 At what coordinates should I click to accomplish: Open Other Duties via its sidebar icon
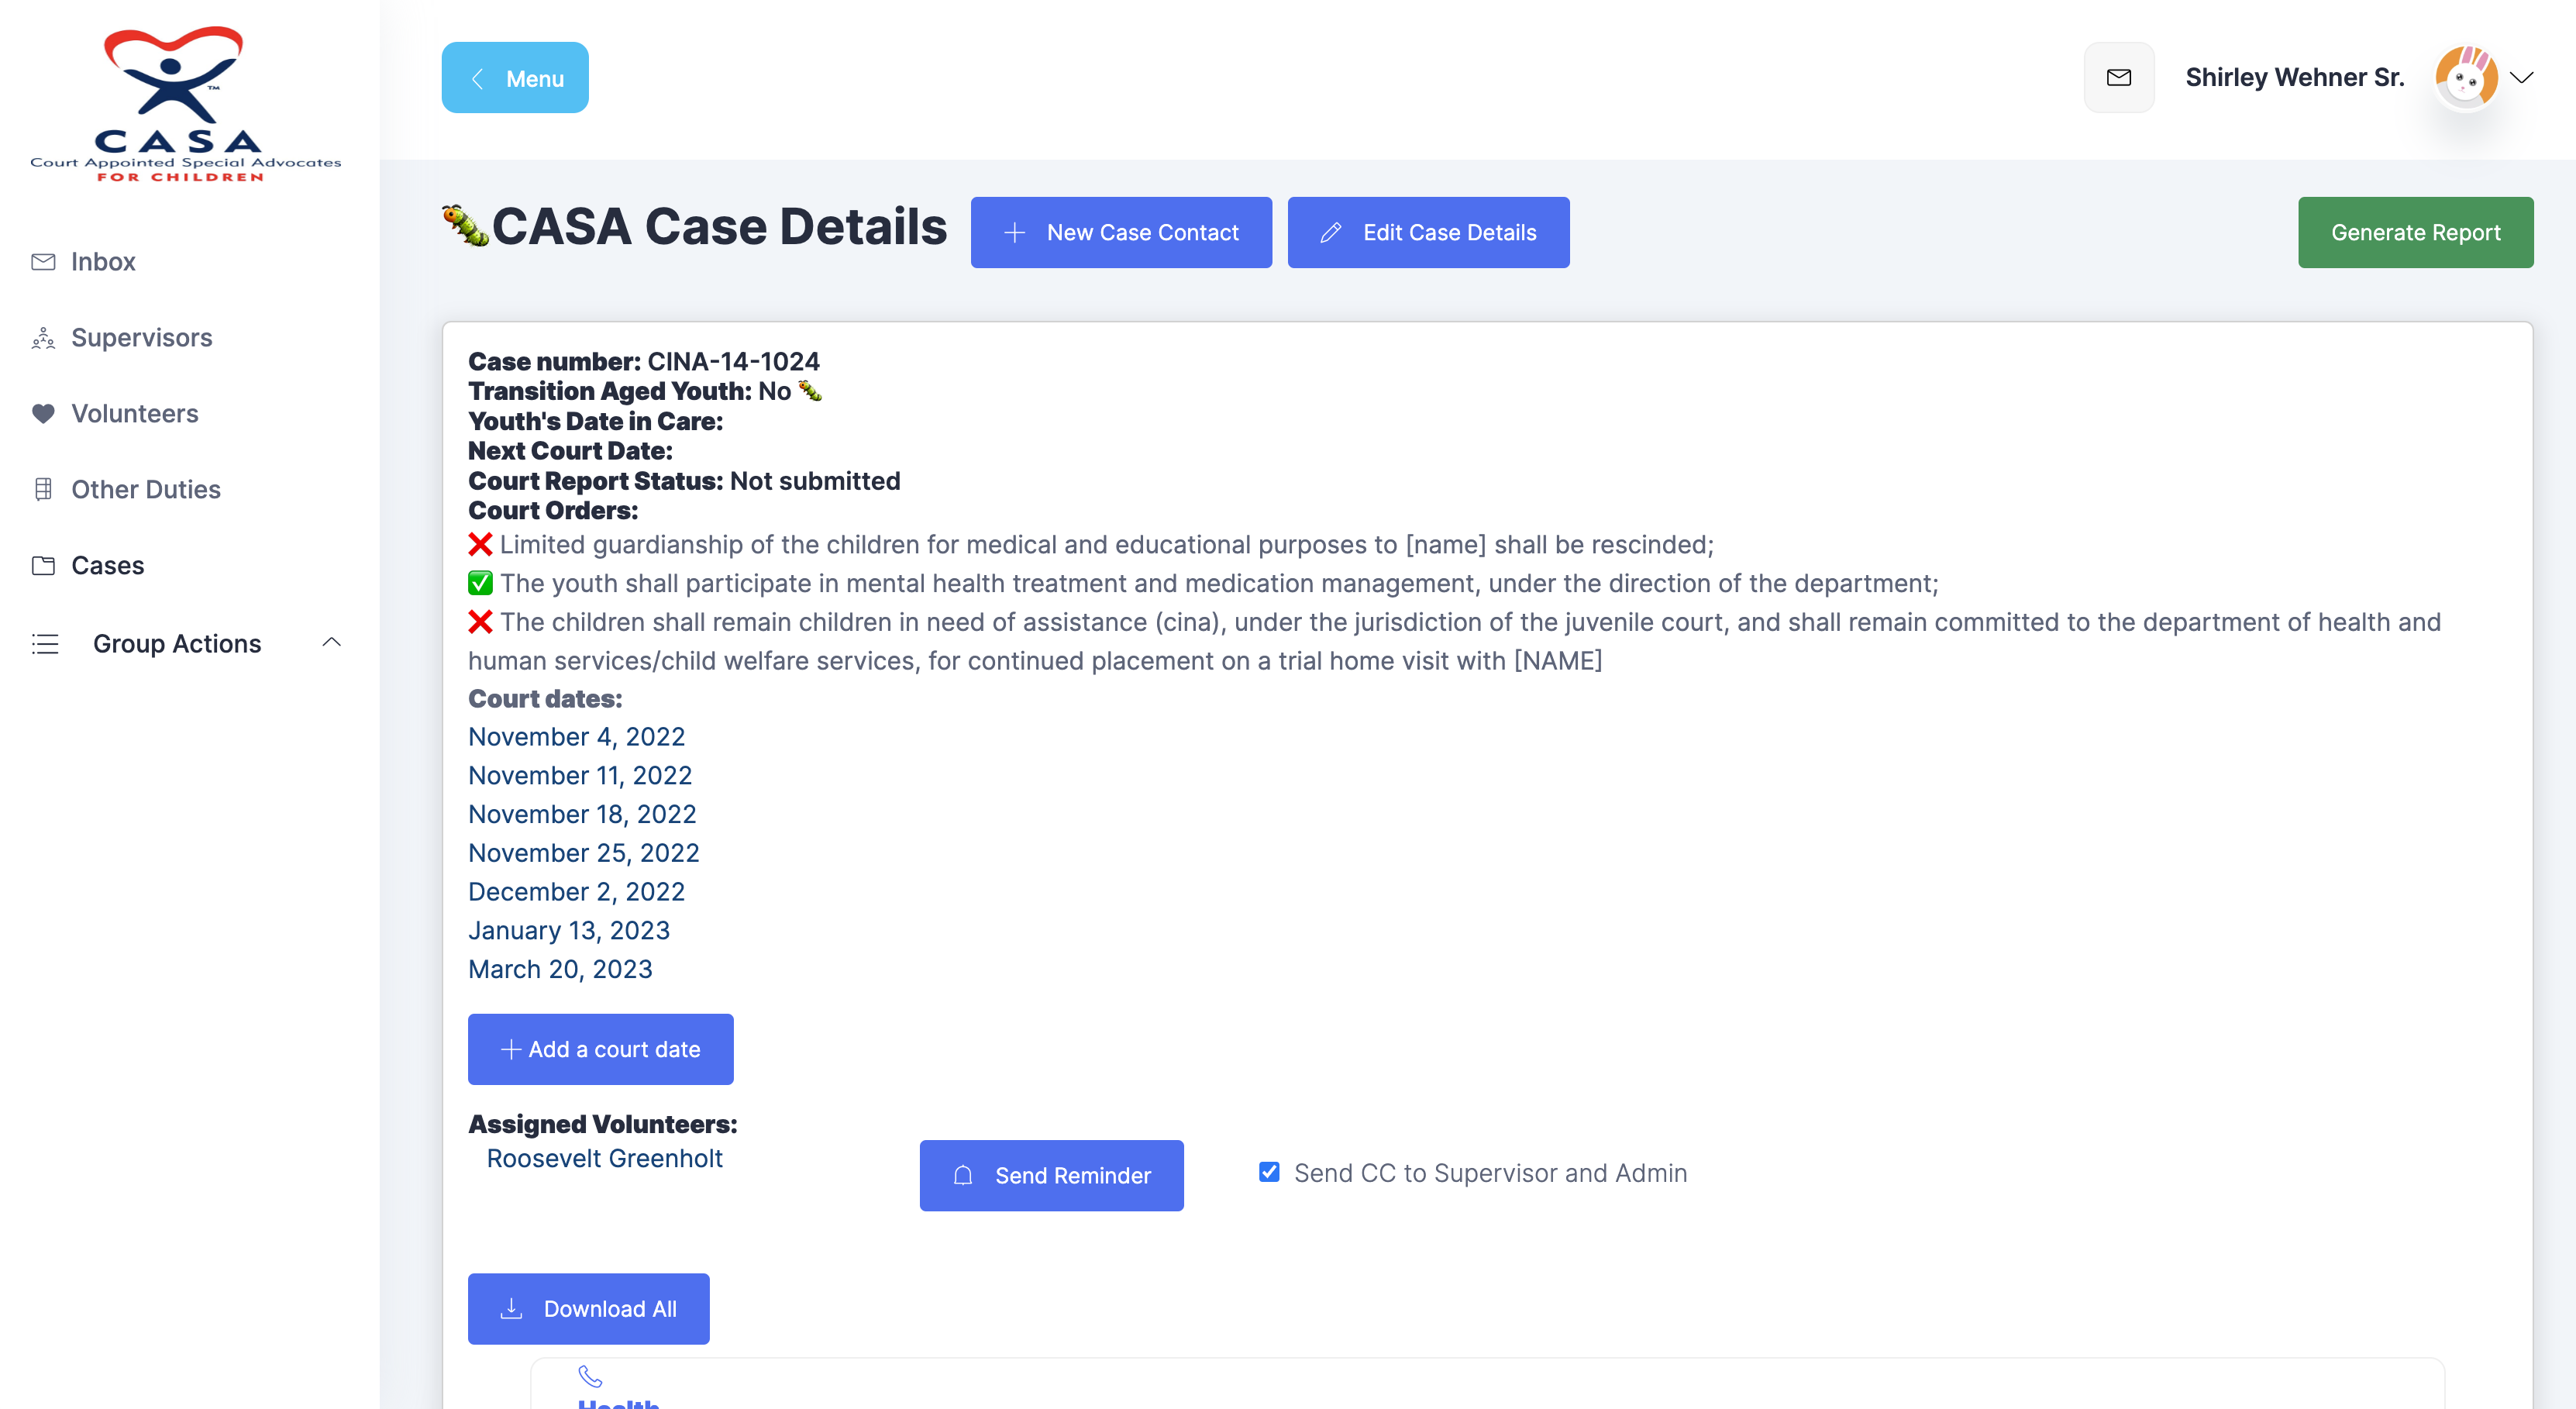point(44,489)
